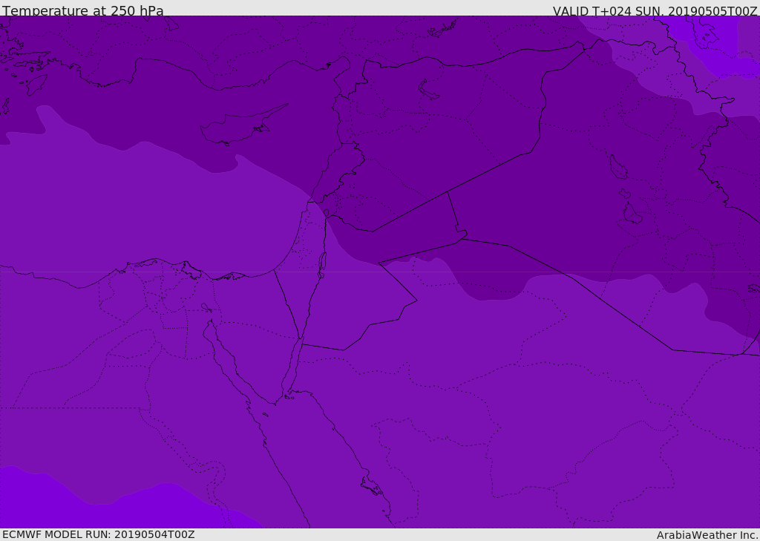Click the island of Rhodes
Image resolution: width=760 pixels, height=541 pixels.
click(36, 85)
